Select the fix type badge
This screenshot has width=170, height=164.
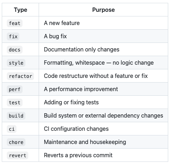pos(13,36)
